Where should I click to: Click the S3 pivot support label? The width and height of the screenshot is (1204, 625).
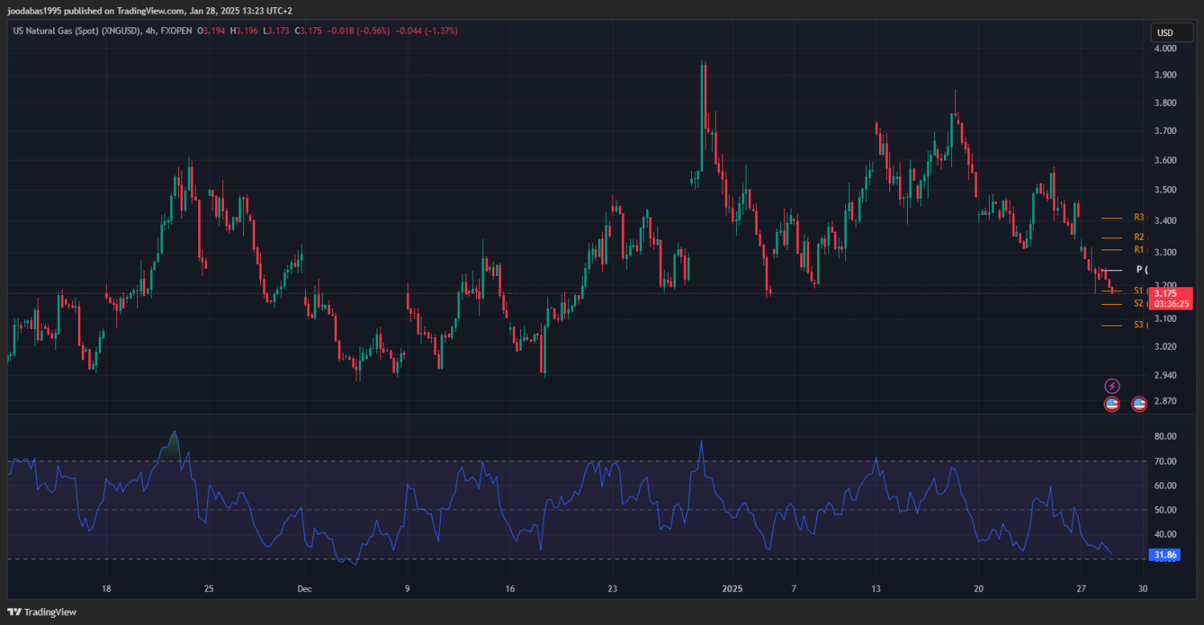[1139, 325]
